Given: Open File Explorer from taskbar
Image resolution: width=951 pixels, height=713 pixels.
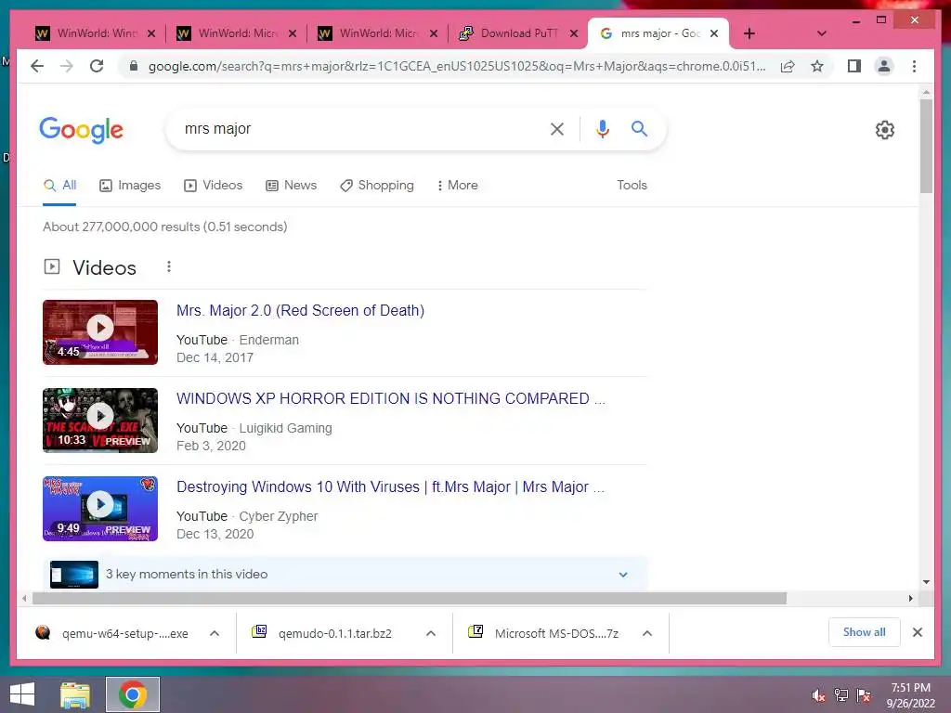Looking at the screenshot, I should 75,694.
